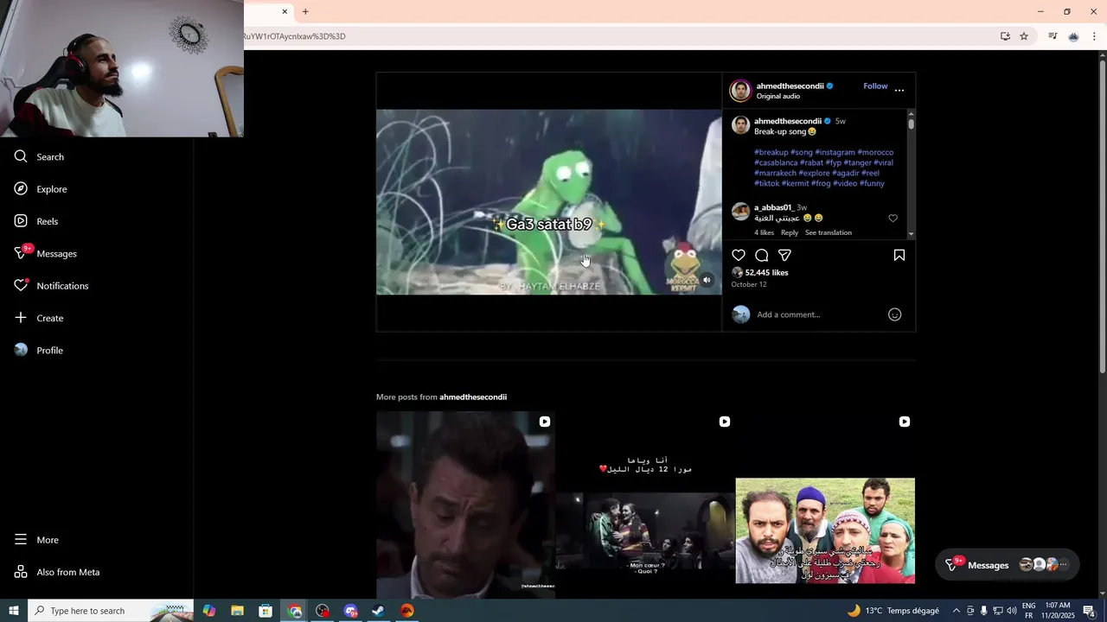The image size is (1107, 622).
Task: Open the Copilot icon in taskbar
Action: [x=209, y=611]
